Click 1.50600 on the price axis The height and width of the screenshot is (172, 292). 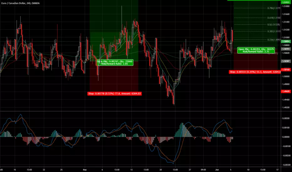tap(286, 53)
